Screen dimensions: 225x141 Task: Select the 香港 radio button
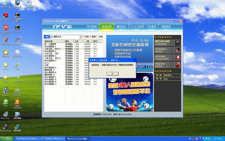click(90, 37)
